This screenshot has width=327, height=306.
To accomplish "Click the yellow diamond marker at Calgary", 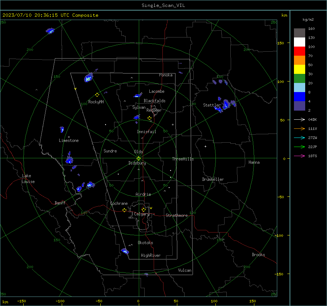I will tap(144, 210).
